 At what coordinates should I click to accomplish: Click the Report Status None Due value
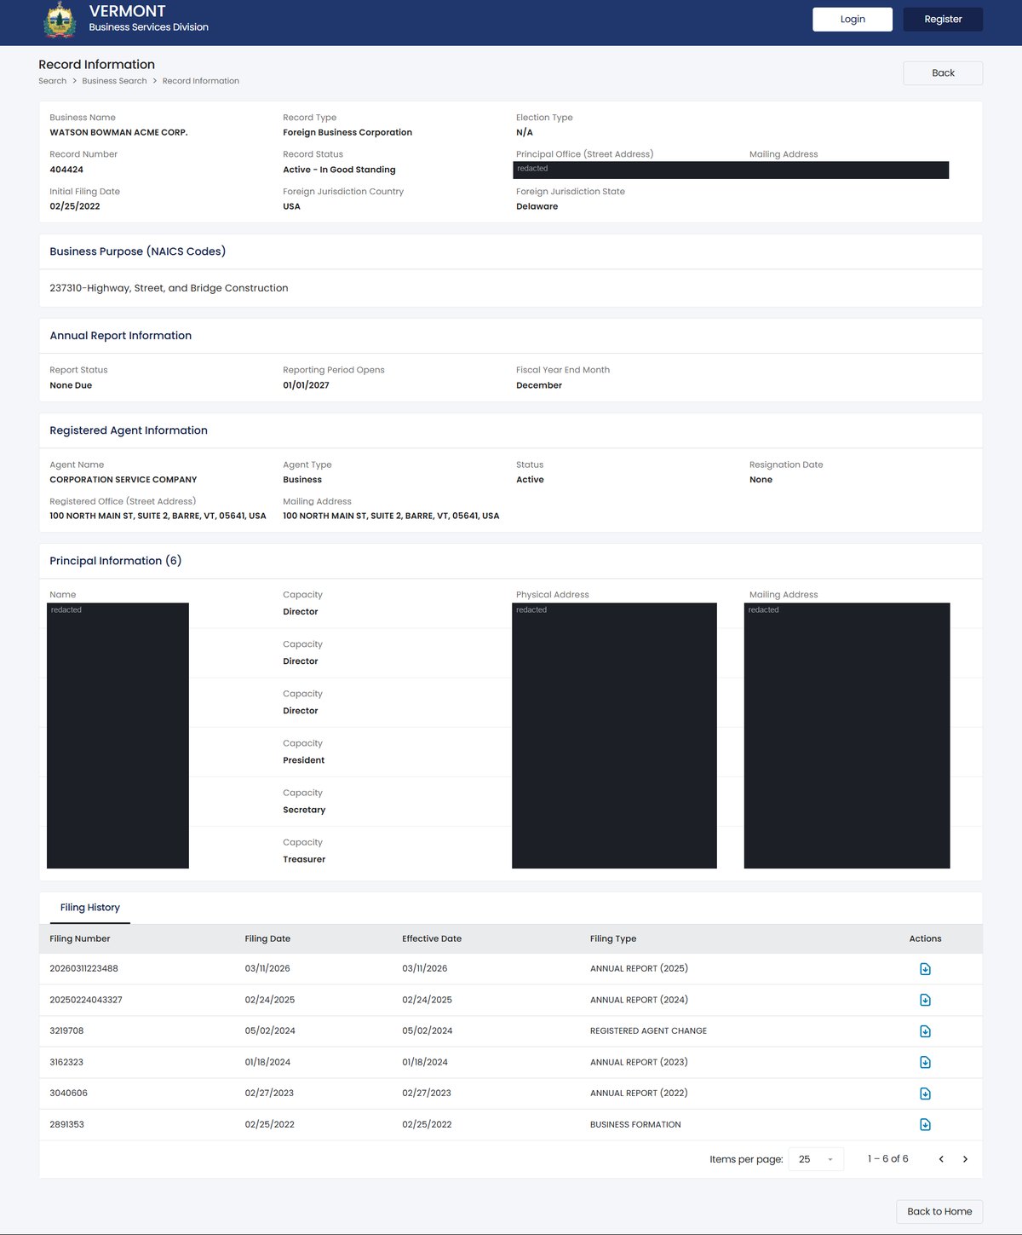click(71, 385)
